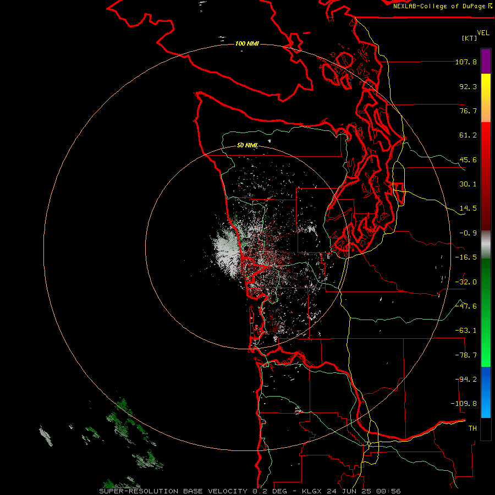Click the 107.8 velocity scale value
The height and width of the screenshot is (495, 495).
[x=466, y=62]
